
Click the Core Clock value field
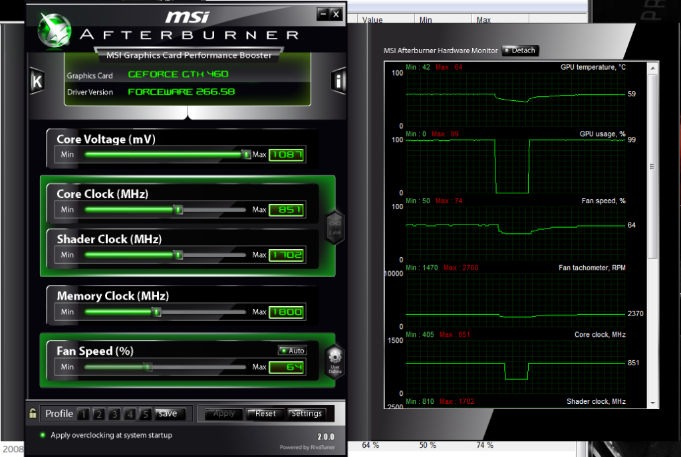(287, 210)
